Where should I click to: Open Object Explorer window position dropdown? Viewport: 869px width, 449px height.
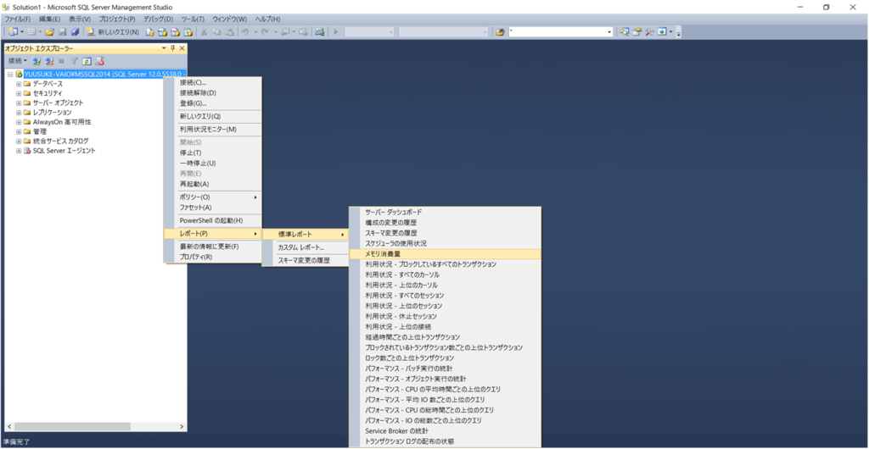pos(164,48)
